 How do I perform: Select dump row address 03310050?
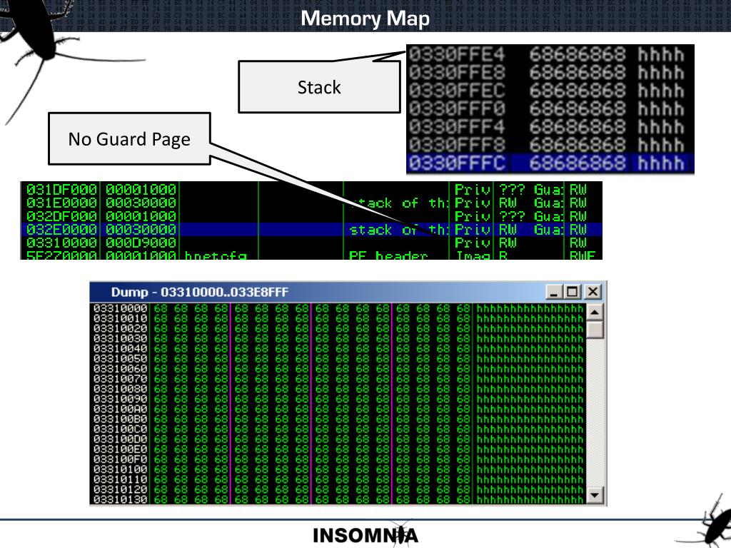120,359
